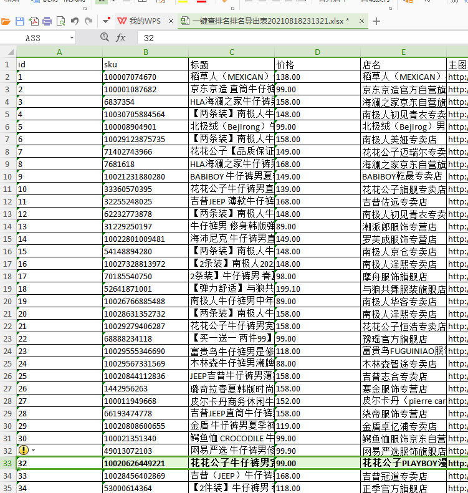Select row 33 header
Viewport: 468px width, 493px height.
coord(7,463)
